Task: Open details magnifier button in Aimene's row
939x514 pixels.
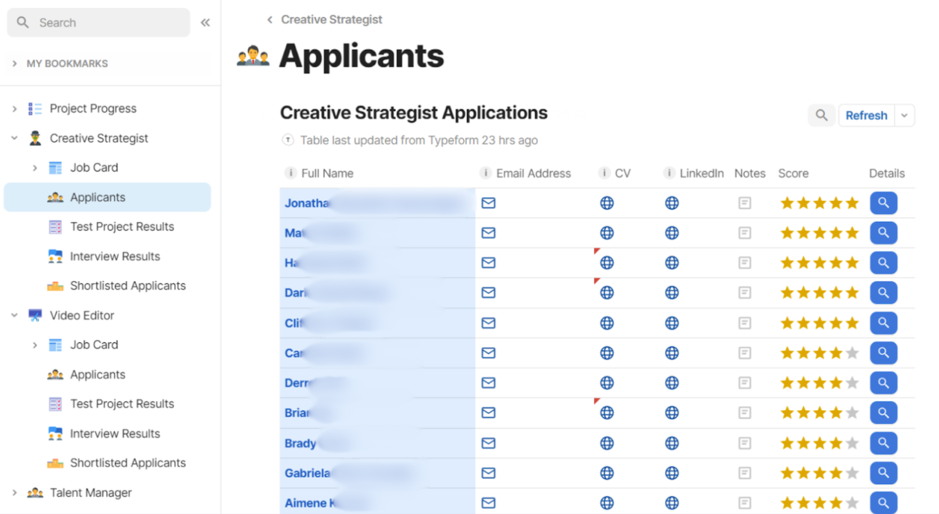Action: [883, 503]
